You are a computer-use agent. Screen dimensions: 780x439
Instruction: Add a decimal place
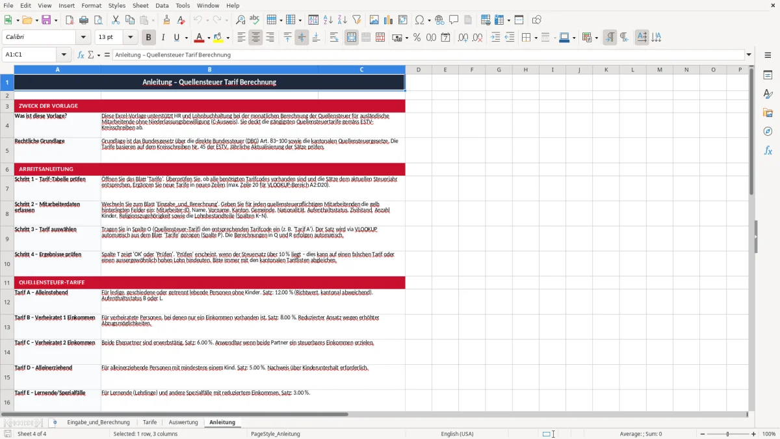tap(463, 38)
